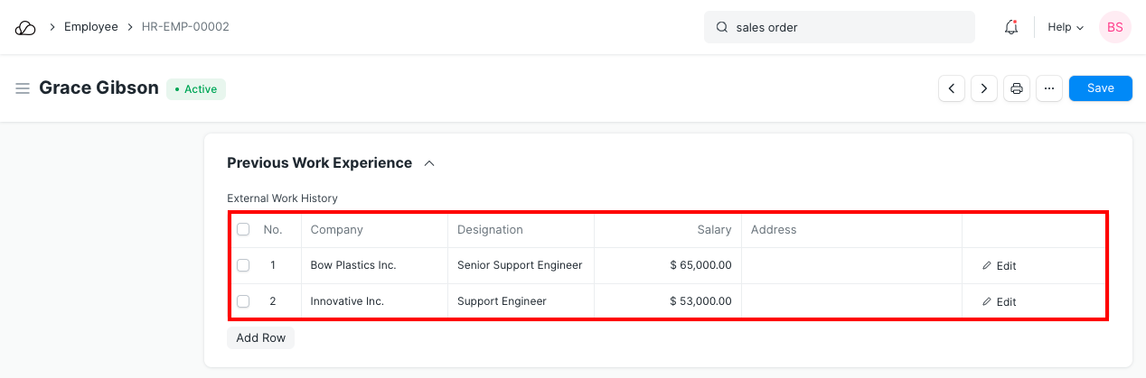Image resolution: width=1146 pixels, height=378 pixels.
Task: Toggle the sidebar hamburger icon
Action: pyautogui.click(x=23, y=88)
